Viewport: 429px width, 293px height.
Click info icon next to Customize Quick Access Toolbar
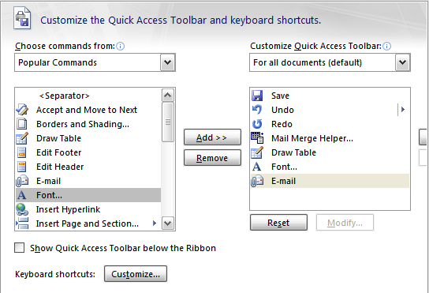pyautogui.click(x=386, y=47)
